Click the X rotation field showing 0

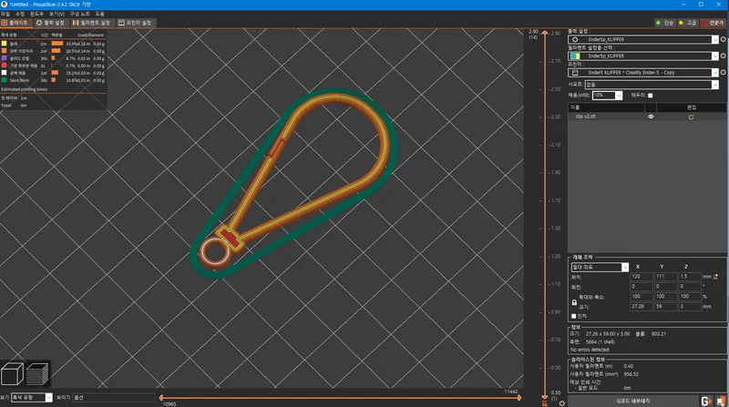pyautogui.click(x=641, y=287)
